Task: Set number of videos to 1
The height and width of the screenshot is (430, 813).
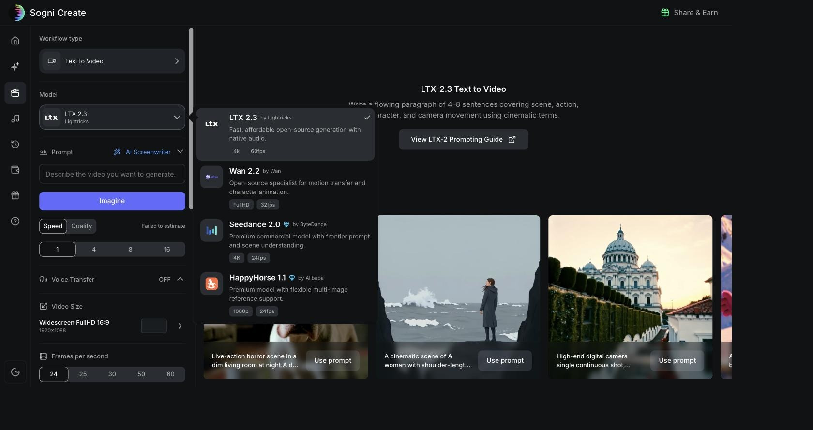Action: coord(58,249)
